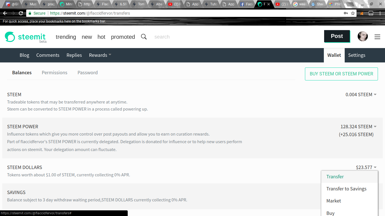Click the 'SAVINGS' heading
The width and height of the screenshot is (385, 216).
[x=16, y=192]
